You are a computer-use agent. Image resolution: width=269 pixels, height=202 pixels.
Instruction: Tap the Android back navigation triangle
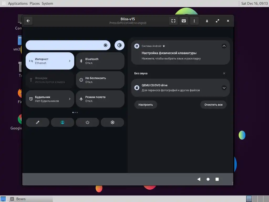pyautogui.click(x=199, y=179)
